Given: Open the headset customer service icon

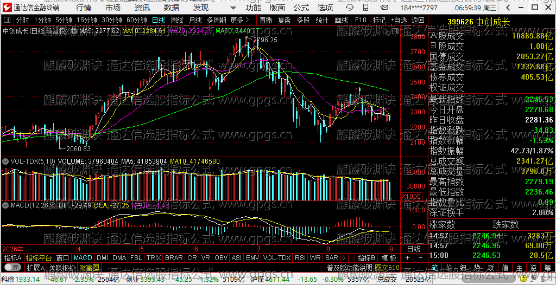Looking at the screenshot, I should (350, 8).
